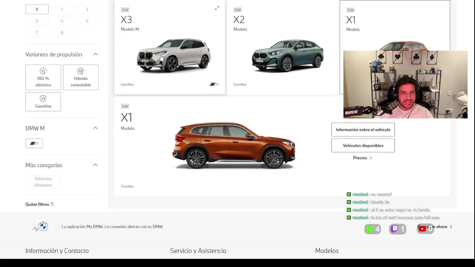
Task: Toggle the series 2 filter
Action: 87,9
